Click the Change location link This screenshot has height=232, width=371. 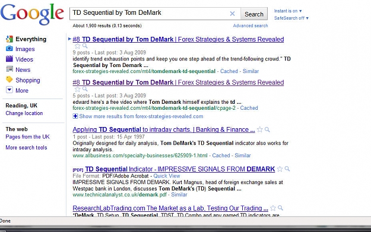(x=24, y=113)
